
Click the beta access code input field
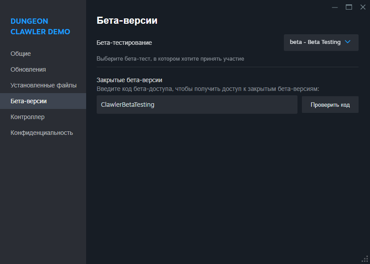197,105
